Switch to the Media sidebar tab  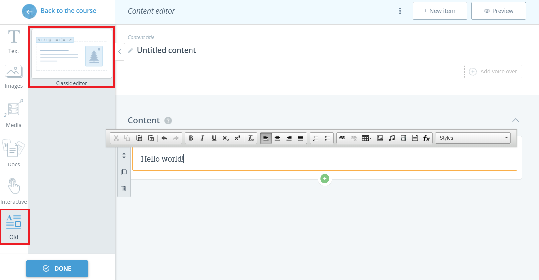(14, 114)
